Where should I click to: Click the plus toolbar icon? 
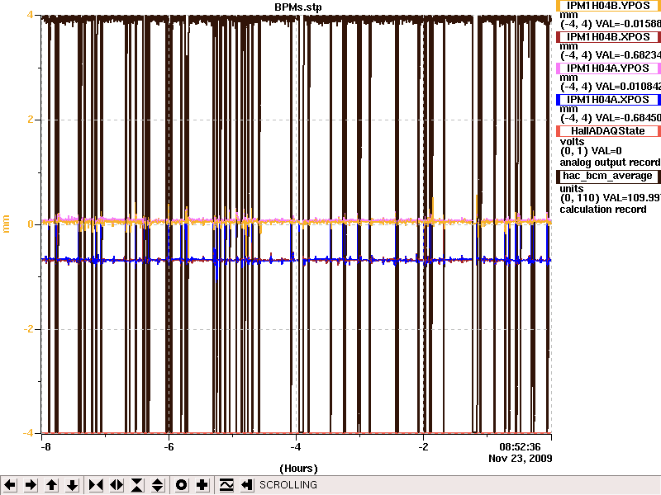click(x=202, y=485)
